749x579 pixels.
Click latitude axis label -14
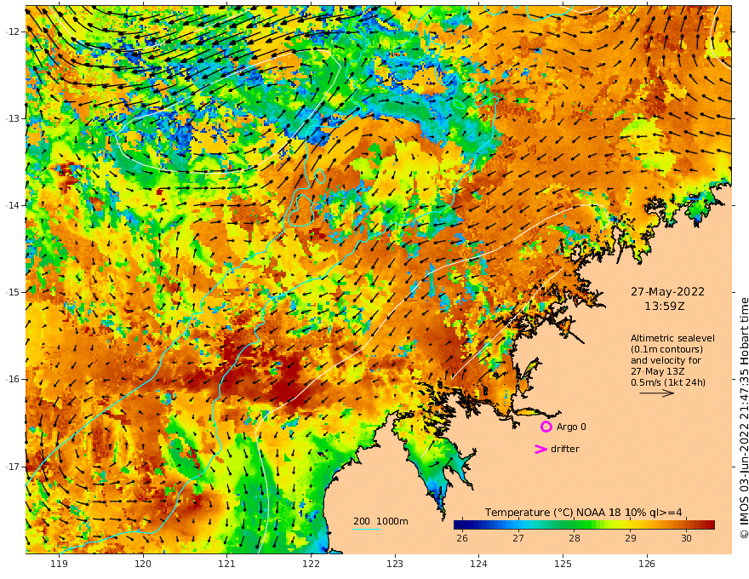(x=13, y=205)
